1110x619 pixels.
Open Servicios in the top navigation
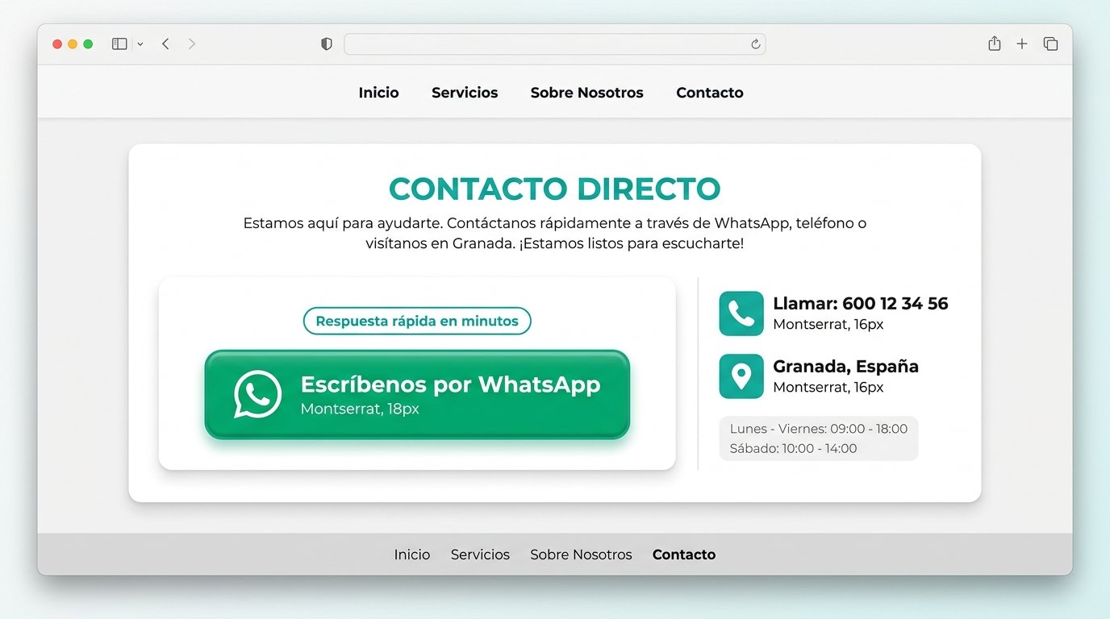(x=465, y=93)
